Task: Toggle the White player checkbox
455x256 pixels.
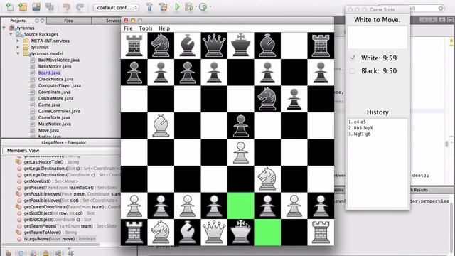Action: coord(353,58)
